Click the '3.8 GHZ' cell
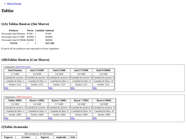This screenshot has height=139, width=186. coord(104,104)
